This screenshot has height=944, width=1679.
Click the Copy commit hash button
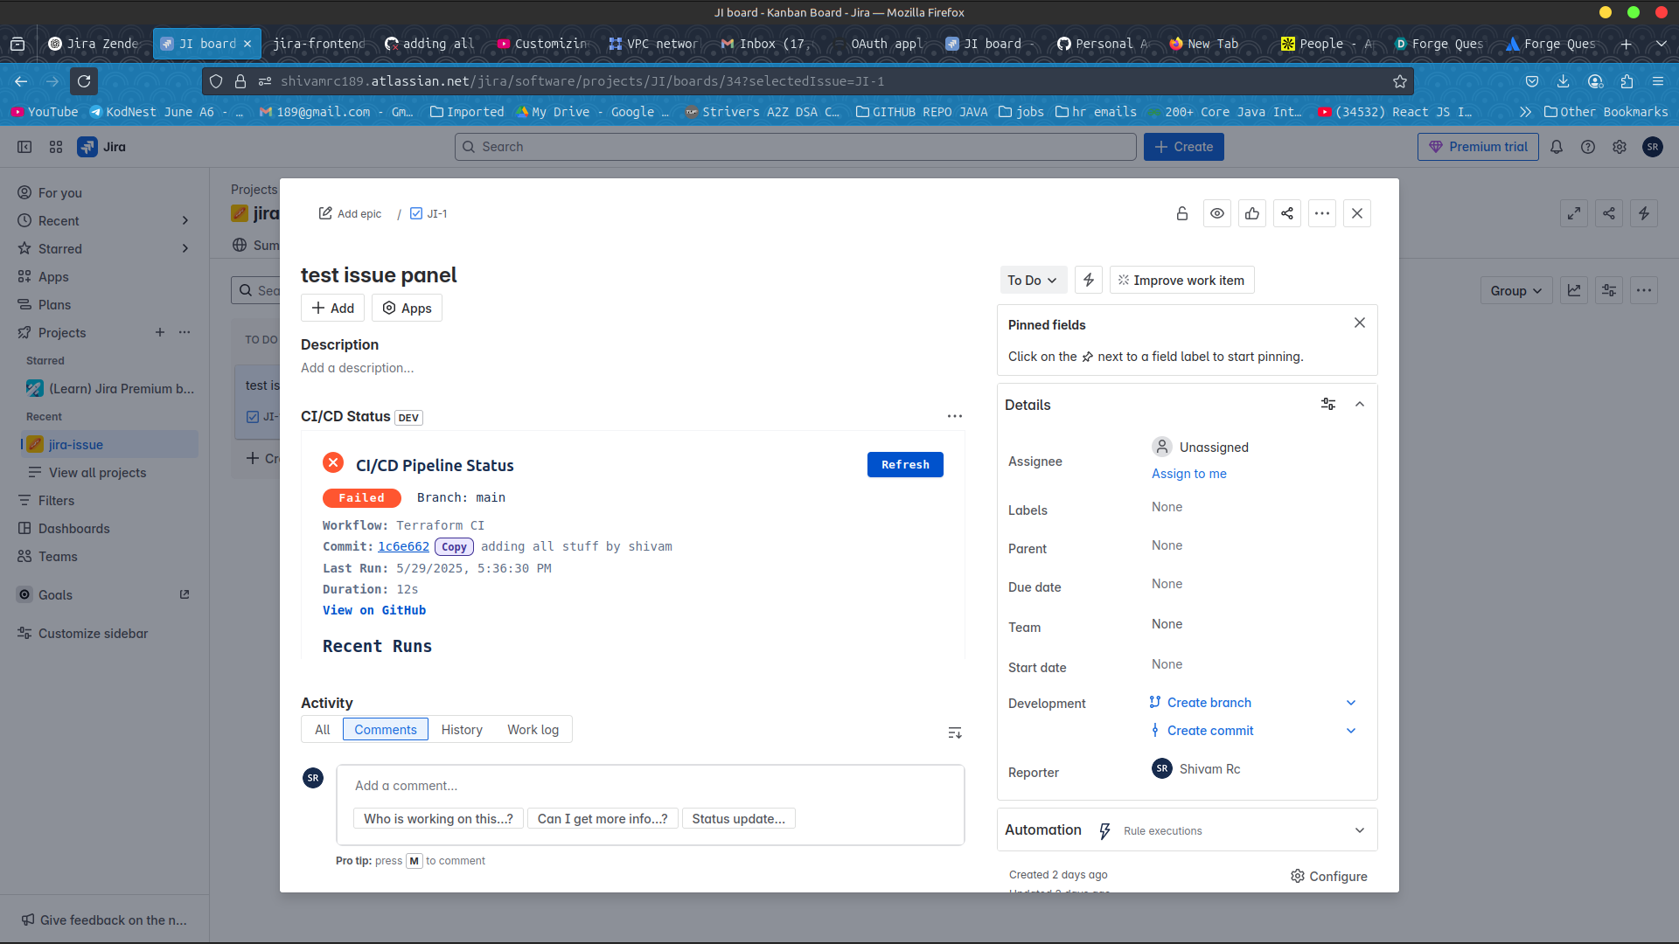pos(454,547)
